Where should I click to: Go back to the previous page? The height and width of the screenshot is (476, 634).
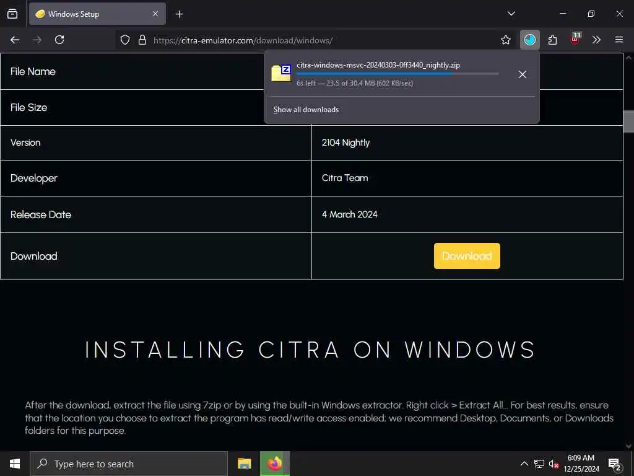15,40
